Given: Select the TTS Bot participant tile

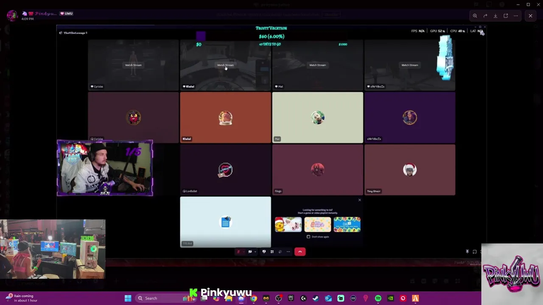Looking at the screenshot, I should (x=225, y=222).
